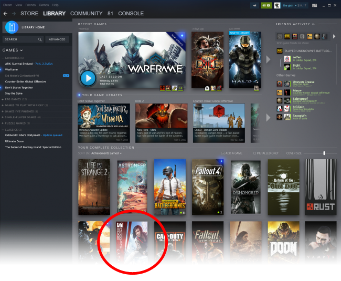Open the Fallout 4 cover in collection
The image size is (341, 281).
pos(208,187)
